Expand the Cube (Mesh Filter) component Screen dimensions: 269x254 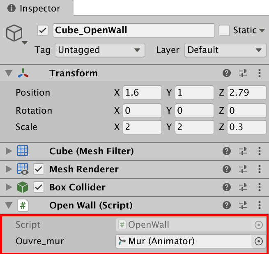(9, 151)
